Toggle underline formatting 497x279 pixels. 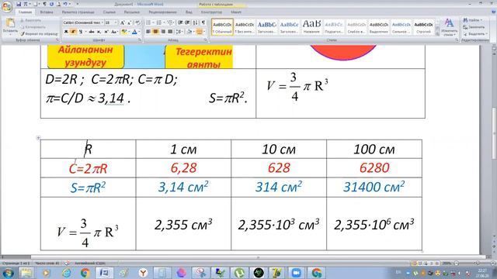[x=81, y=32]
